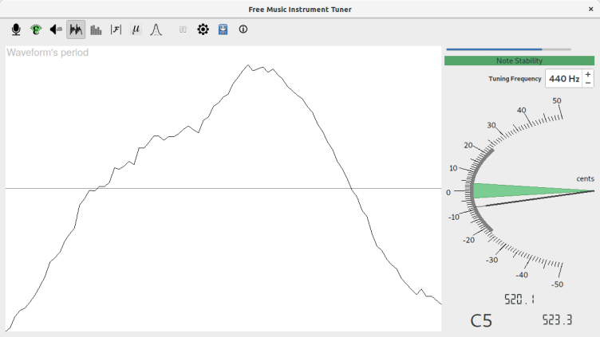Toggle the waveform period view button
Viewport: 600px width, 337px height.
tap(76, 29)
